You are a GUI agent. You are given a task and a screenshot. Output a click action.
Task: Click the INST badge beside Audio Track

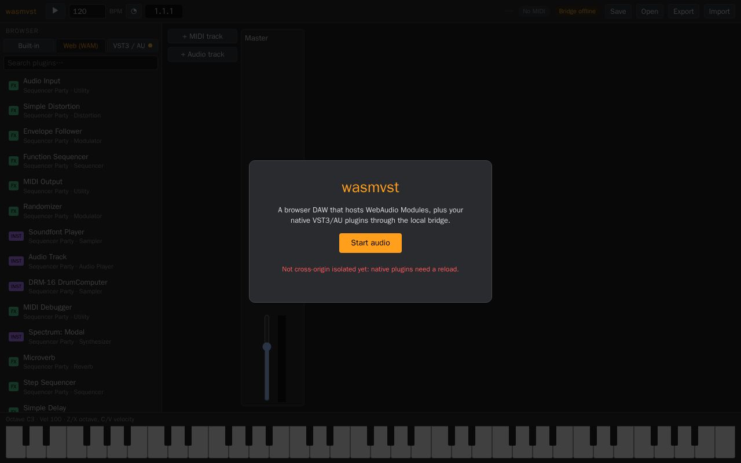point(16,261)
